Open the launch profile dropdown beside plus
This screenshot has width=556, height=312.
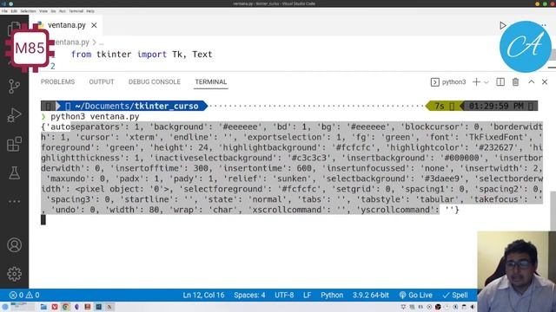pos(486,82)
